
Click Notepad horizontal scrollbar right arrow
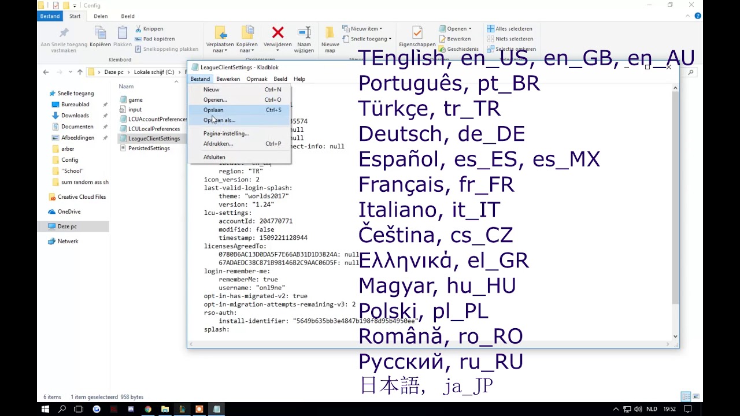(x=668, y=344)
